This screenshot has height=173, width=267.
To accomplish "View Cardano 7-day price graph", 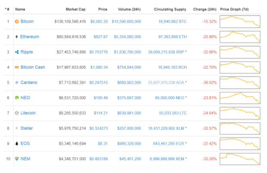I will coord(240,82).
